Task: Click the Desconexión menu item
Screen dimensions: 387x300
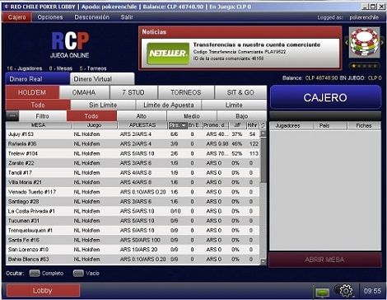Action: pyautogui.click(x=92, y=17)
